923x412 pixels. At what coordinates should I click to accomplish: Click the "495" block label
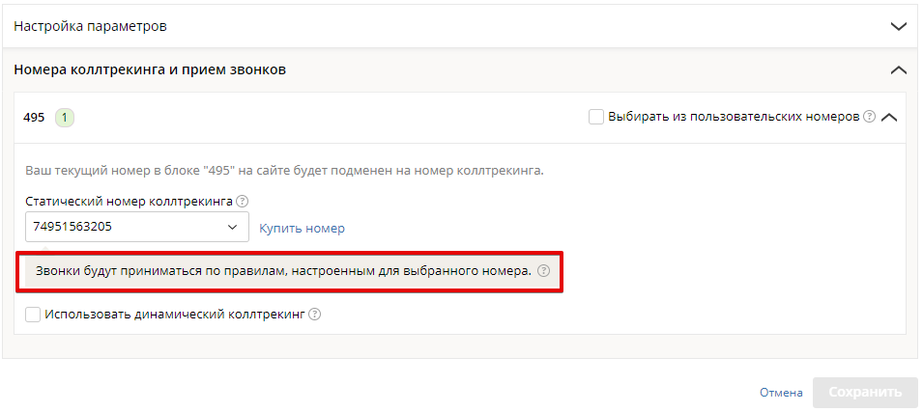(34, 118)
